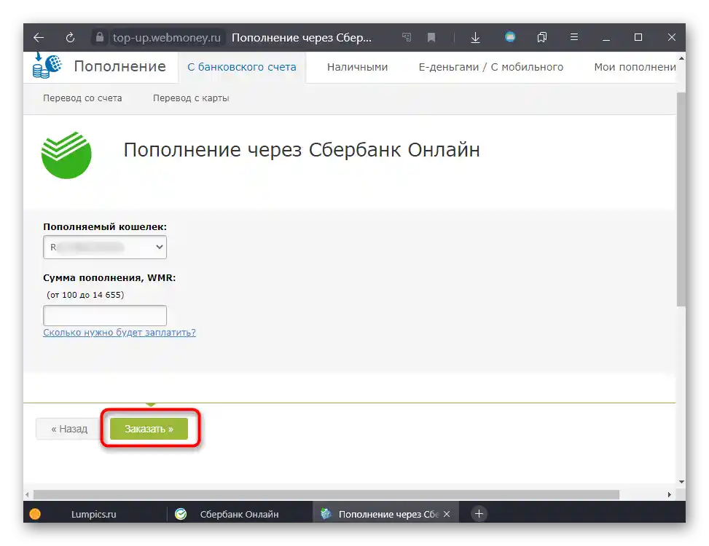Click the horizontal scrollbar thumb
709x546 pixels.
[326, 494]
